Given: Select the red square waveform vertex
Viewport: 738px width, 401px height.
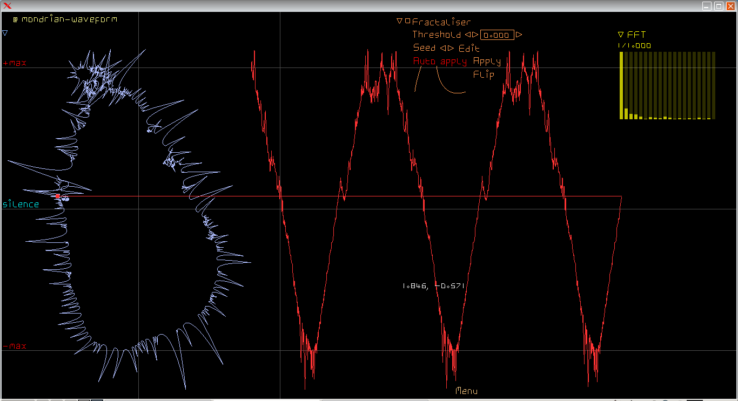Looking at the screenshot, I should pos(58,196).
